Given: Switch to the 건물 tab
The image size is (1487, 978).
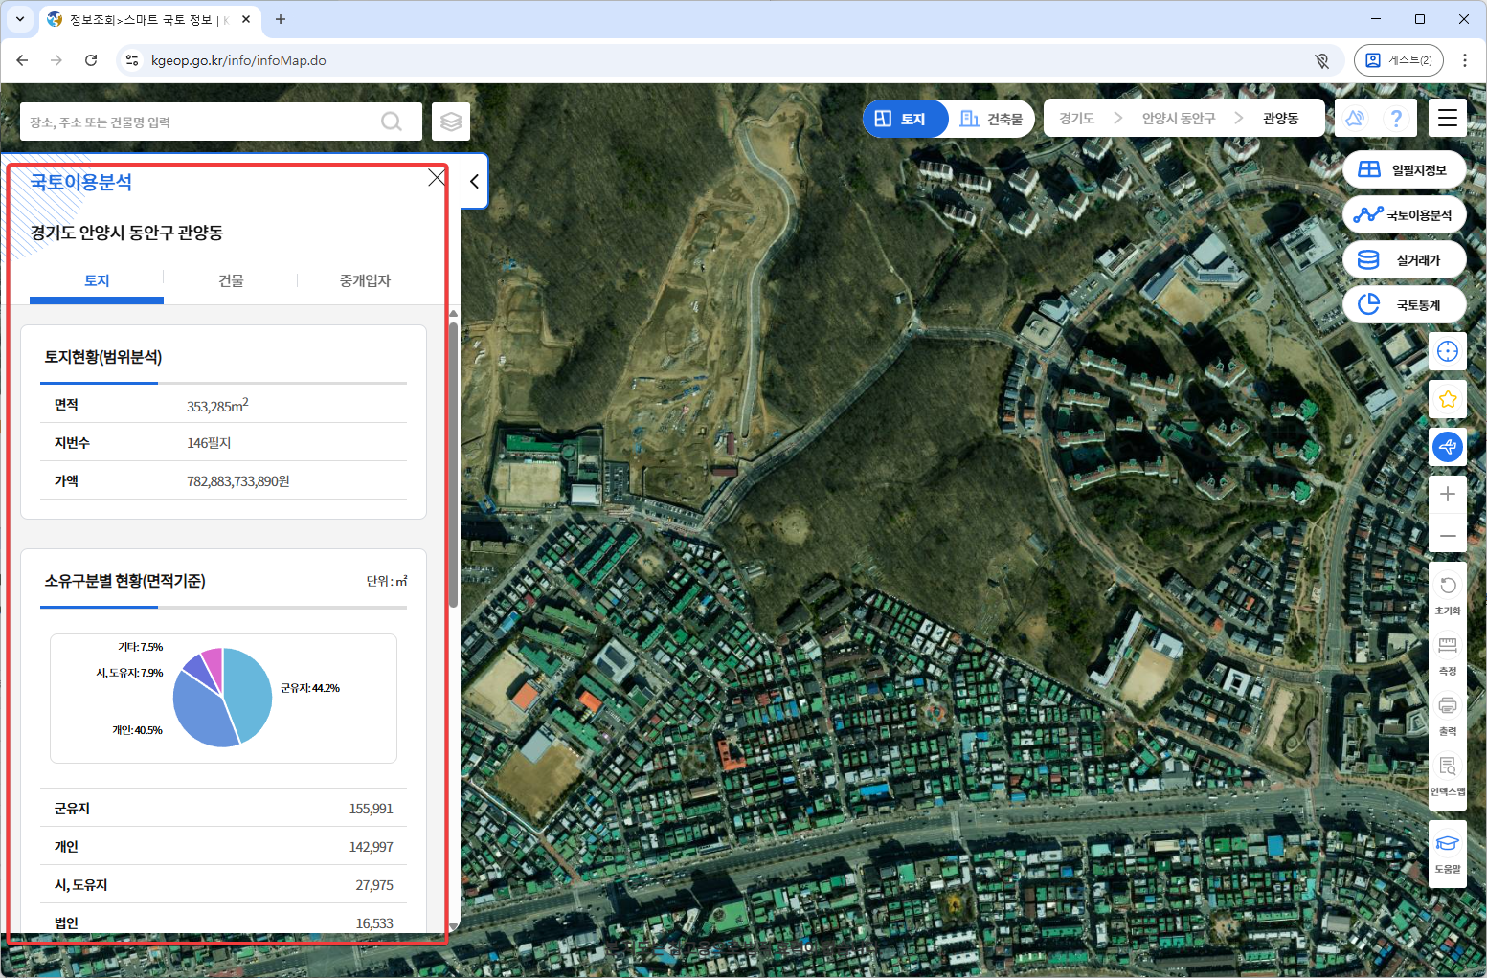Looking at the screenshot, I should click(x=231, y=280).
